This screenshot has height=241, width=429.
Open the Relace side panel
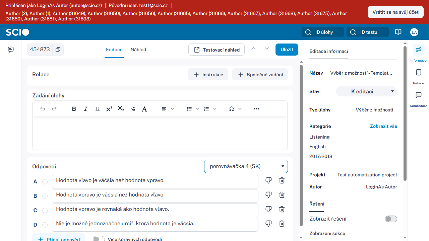418,76
